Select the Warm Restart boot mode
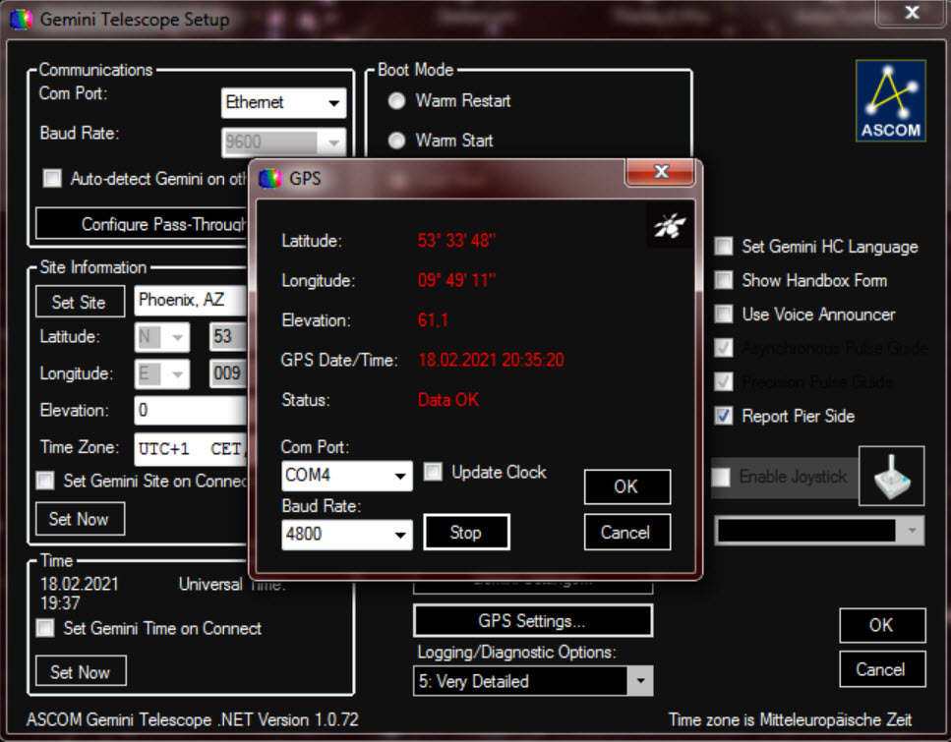This screenshot has height=742, width=951. (x=396, y=100)
